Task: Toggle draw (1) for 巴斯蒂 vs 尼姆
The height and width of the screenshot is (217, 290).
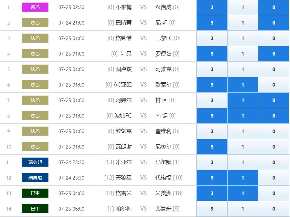Action: pos(243,23)
